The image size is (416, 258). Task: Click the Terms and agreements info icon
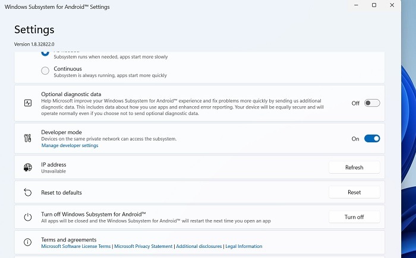coord(27,243)
